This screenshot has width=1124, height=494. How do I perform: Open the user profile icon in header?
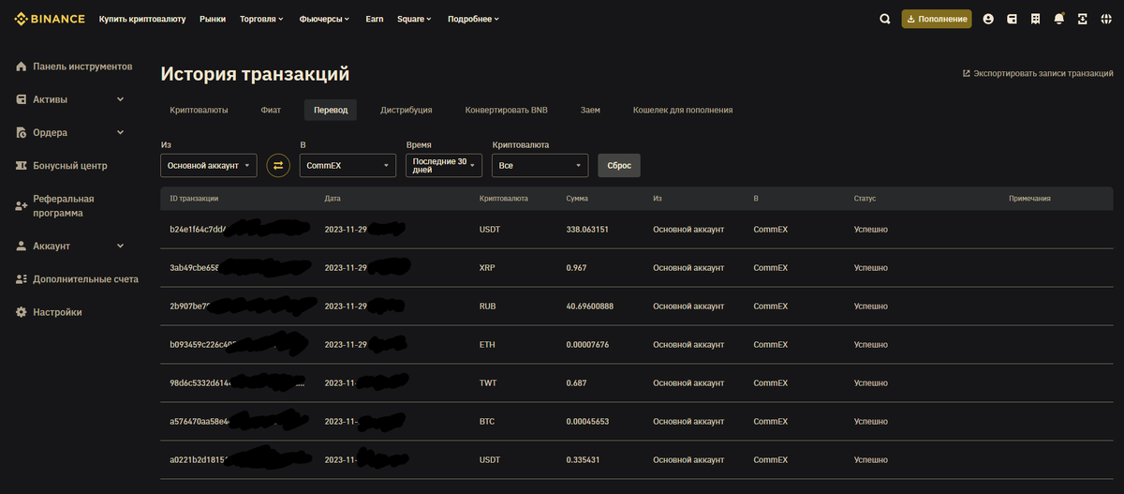(988, 19)
